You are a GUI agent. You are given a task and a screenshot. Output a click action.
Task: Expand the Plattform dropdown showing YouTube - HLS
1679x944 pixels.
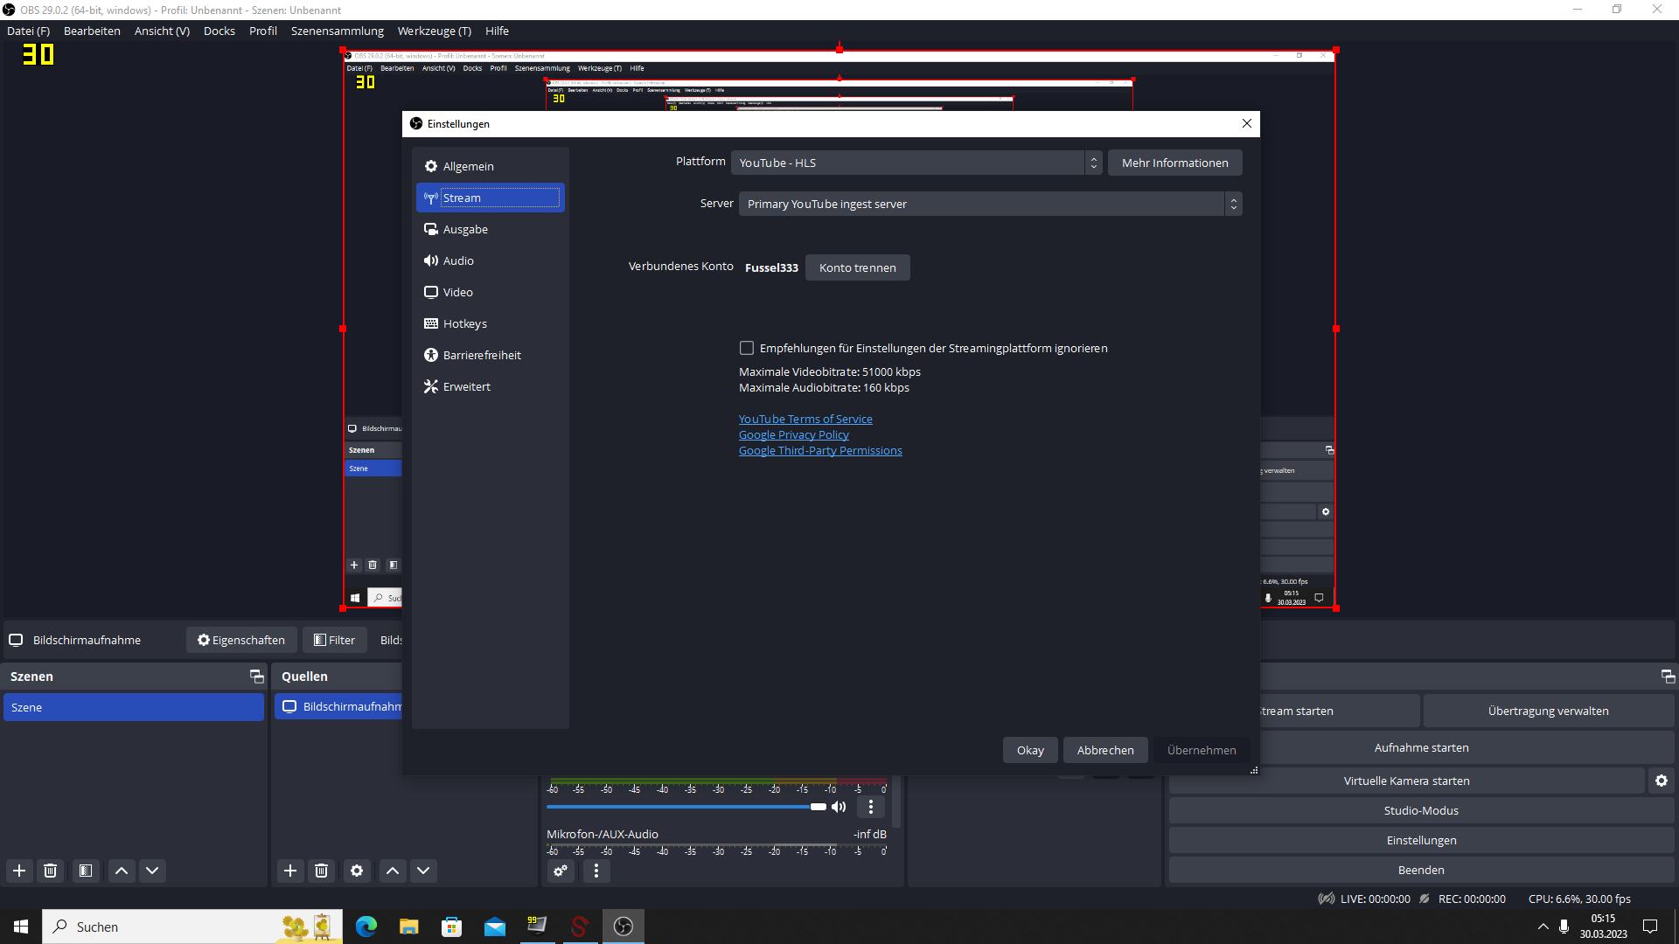(916, 163)
